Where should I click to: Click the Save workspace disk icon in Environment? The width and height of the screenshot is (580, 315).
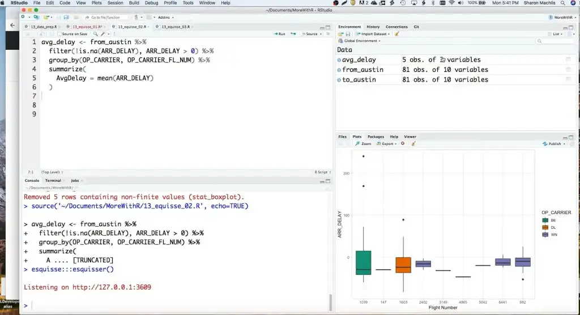(348, 33)
